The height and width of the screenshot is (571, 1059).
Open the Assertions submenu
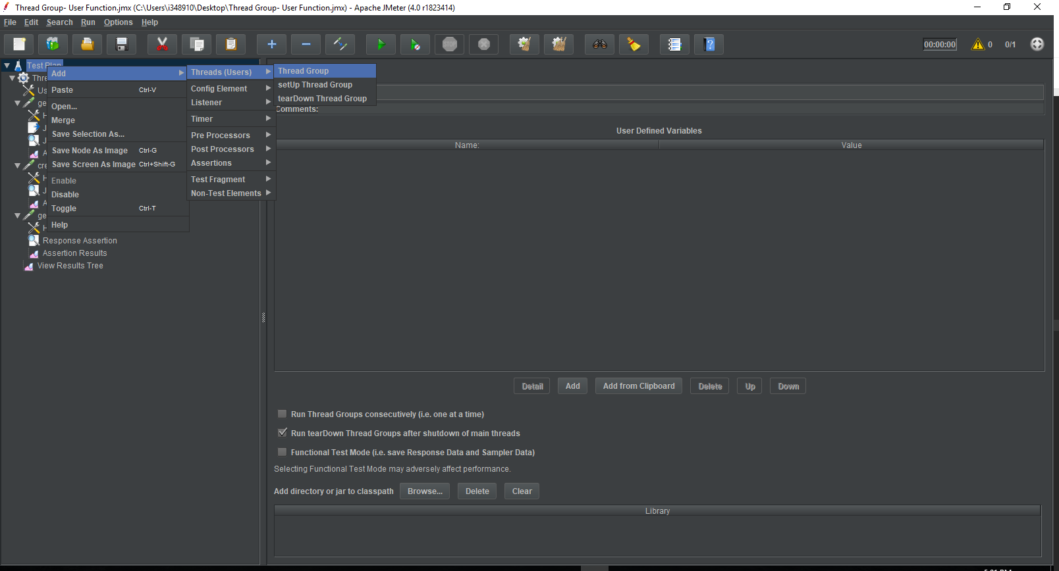pos(231,163)
